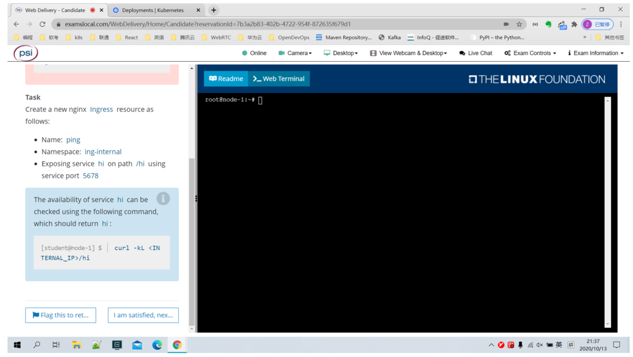Screen dimensions: 633x357
Task: Open the k8s bookmarks folder
Action: click(74, 37)
